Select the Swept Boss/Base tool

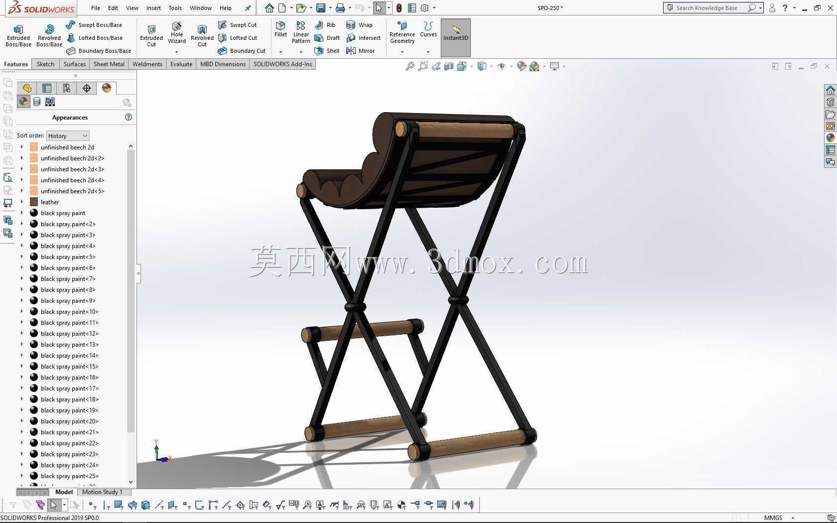pyautogui.click(x=94, y=25)
